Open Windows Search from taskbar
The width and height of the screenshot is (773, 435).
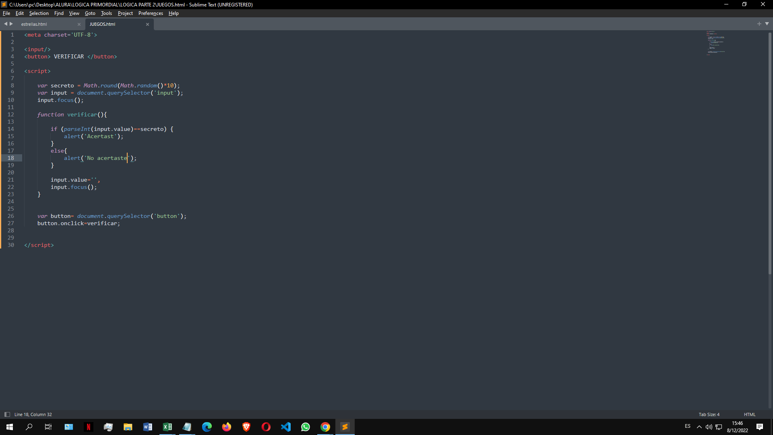[29, 427]
